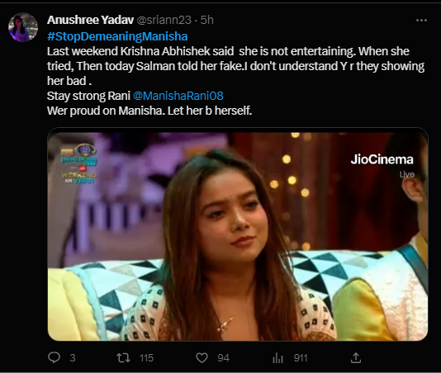Screen dimensions: 441x373
Task: Open the three-dot more options menu
Action: pos(421,21)
